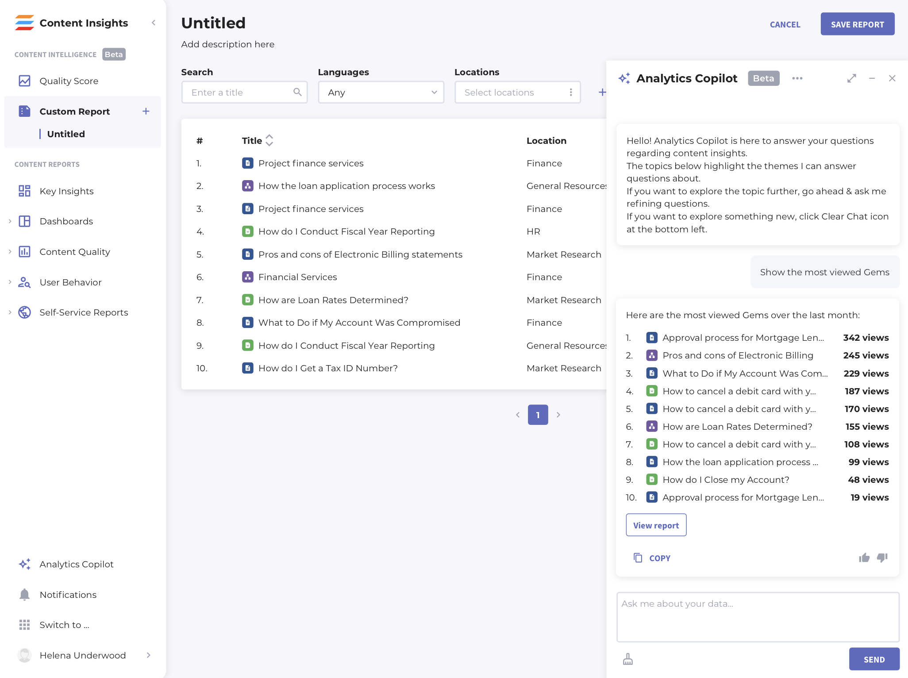
Task: Expand Analytics Copilot to full screen
Action: pyautogui.click(x=851, y=78)
